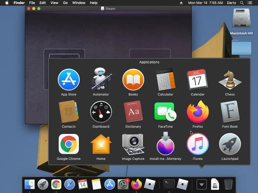Screen dimensions: 258x193
Task: Launch the Home app
Action: (x=101, y=144)
